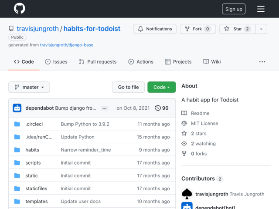Viewport: 279px width, 209px height.
Task: Click travisjungroth spade avatar in Contributors
Action: [187, 194]
